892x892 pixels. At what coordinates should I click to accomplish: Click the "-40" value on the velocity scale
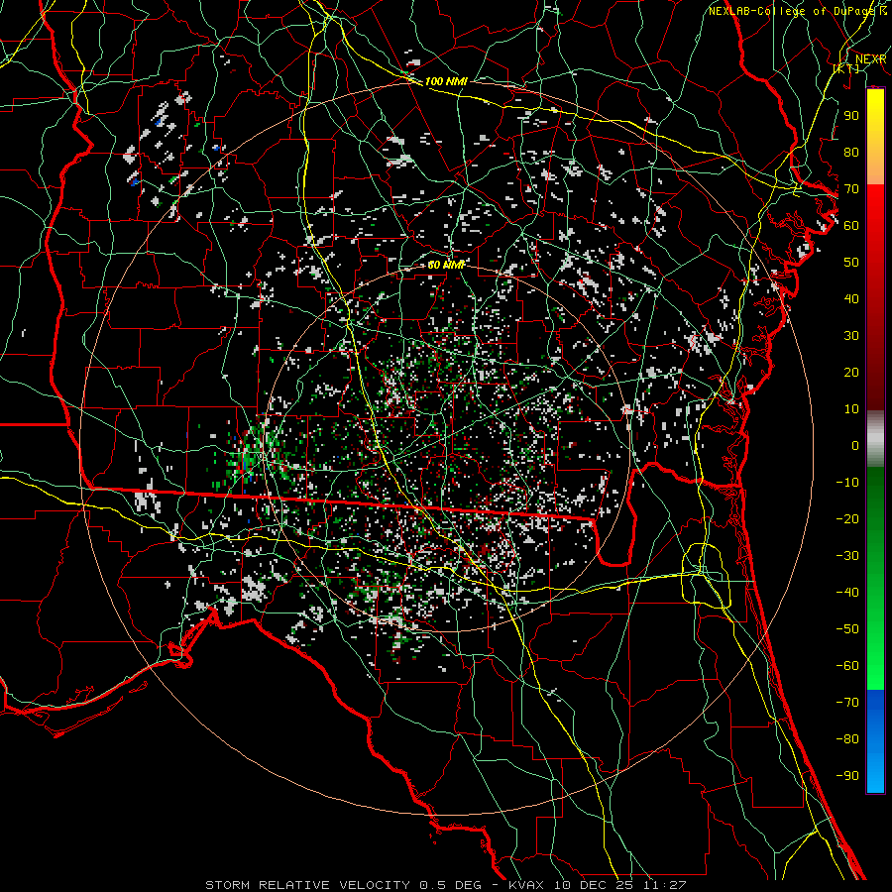847,593
